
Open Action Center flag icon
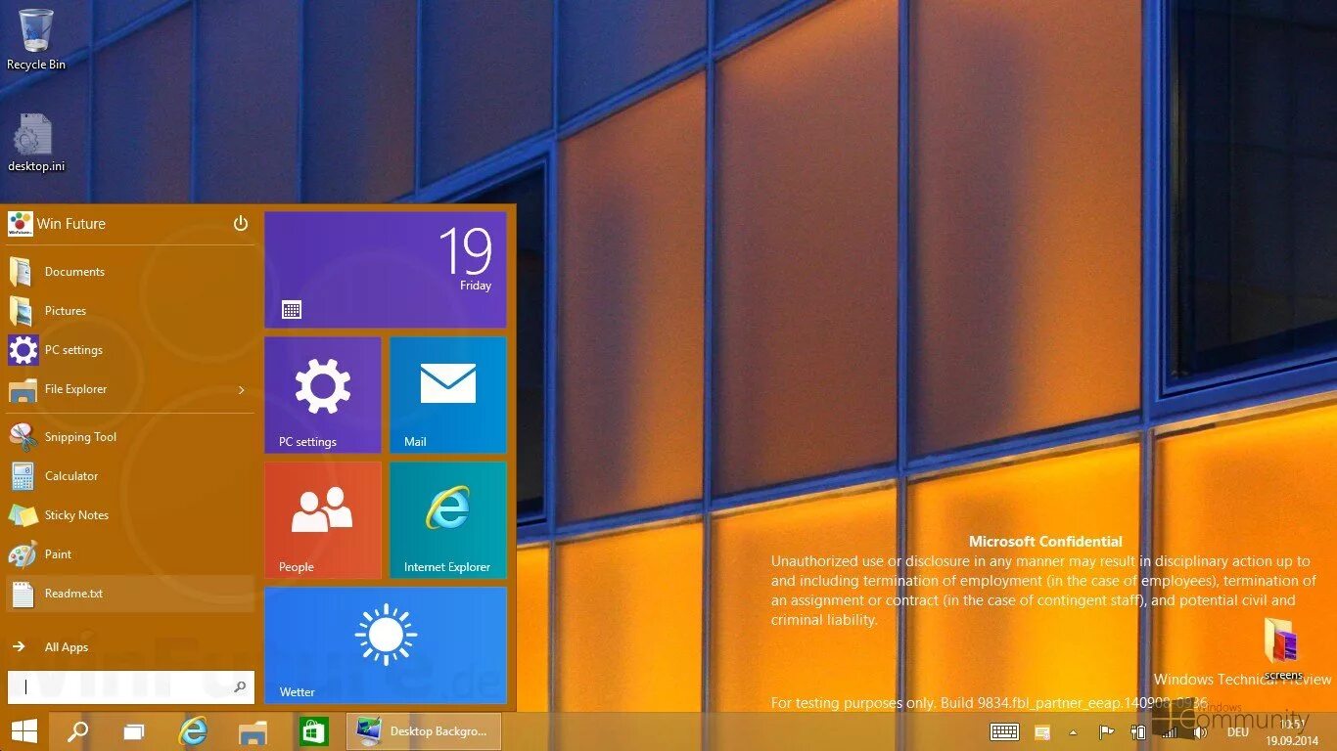click(x=1107, y=732)
